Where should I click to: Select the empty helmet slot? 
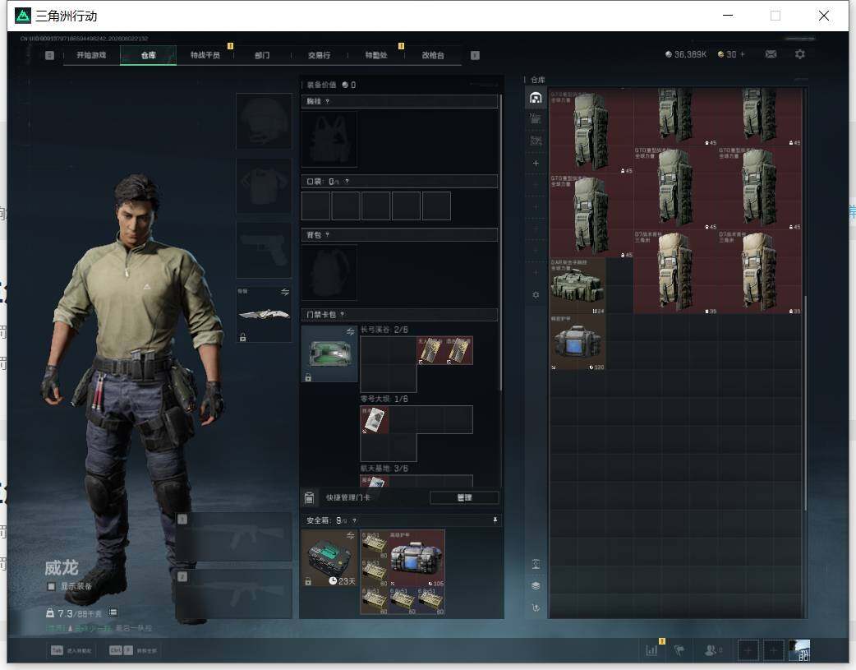click(x=264, y=121)
